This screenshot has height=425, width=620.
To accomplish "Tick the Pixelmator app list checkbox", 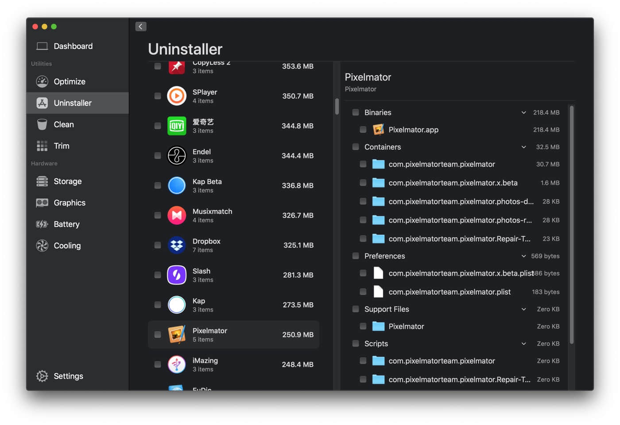I will [158, 335].
